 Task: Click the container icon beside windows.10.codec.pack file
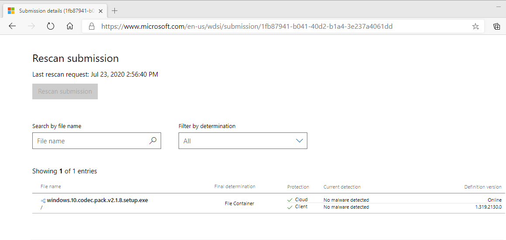pyautogui.click(x=43, y=200)
